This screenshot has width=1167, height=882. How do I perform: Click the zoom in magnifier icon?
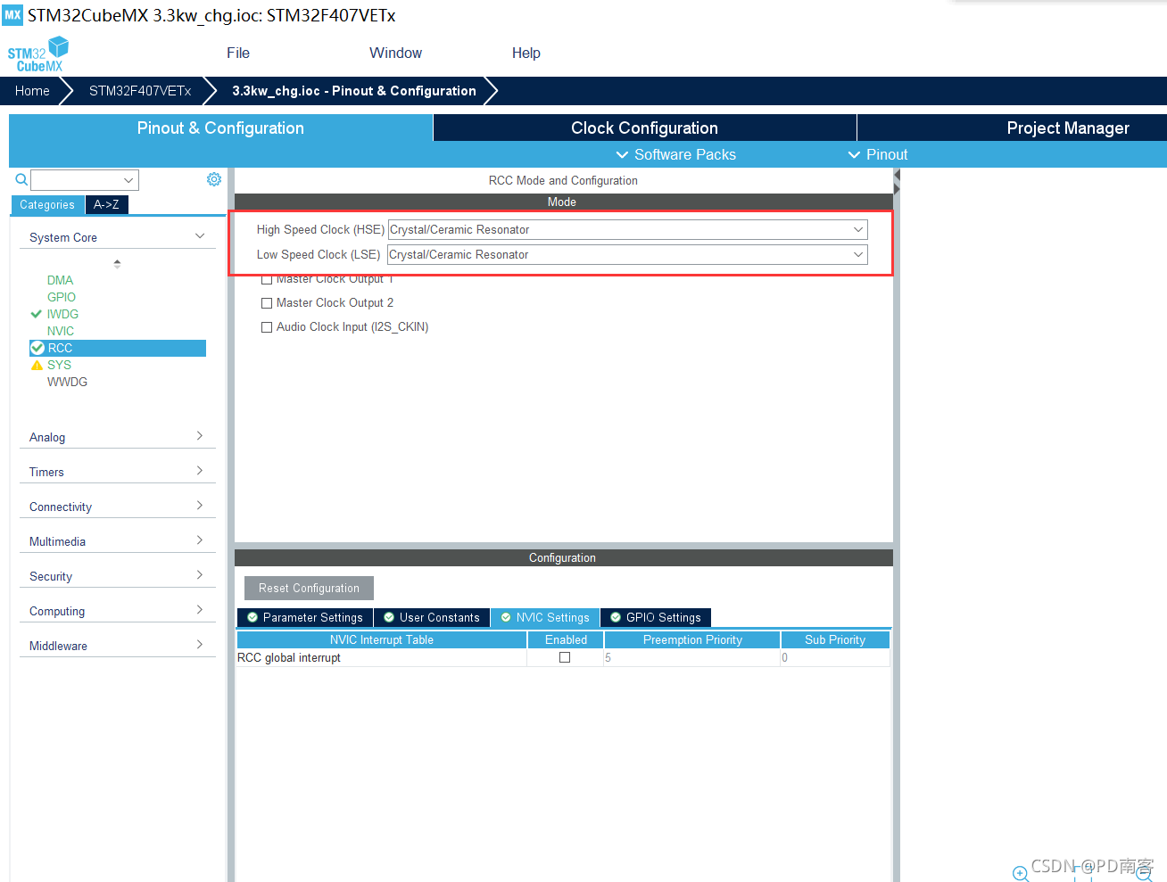click(x=1021, y=874)
